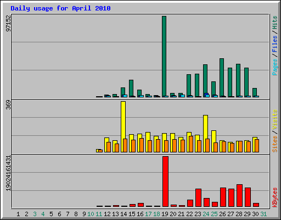Click the yellow visits bar for day 24

(205, 134)
